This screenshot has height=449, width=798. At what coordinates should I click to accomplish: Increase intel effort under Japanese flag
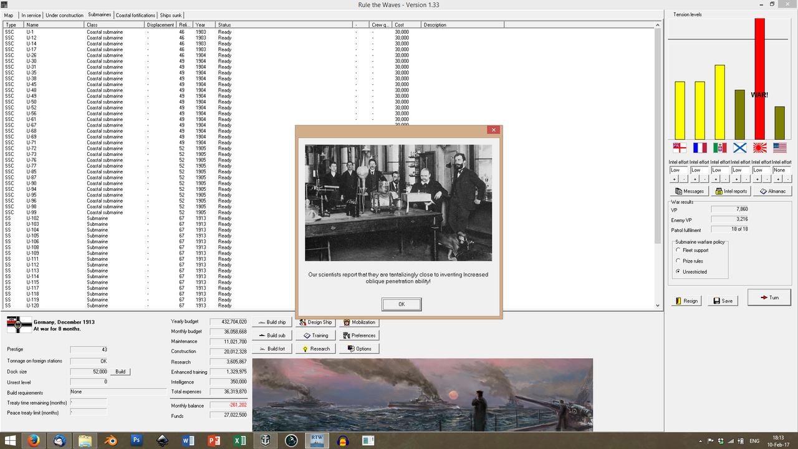point(756,179)
